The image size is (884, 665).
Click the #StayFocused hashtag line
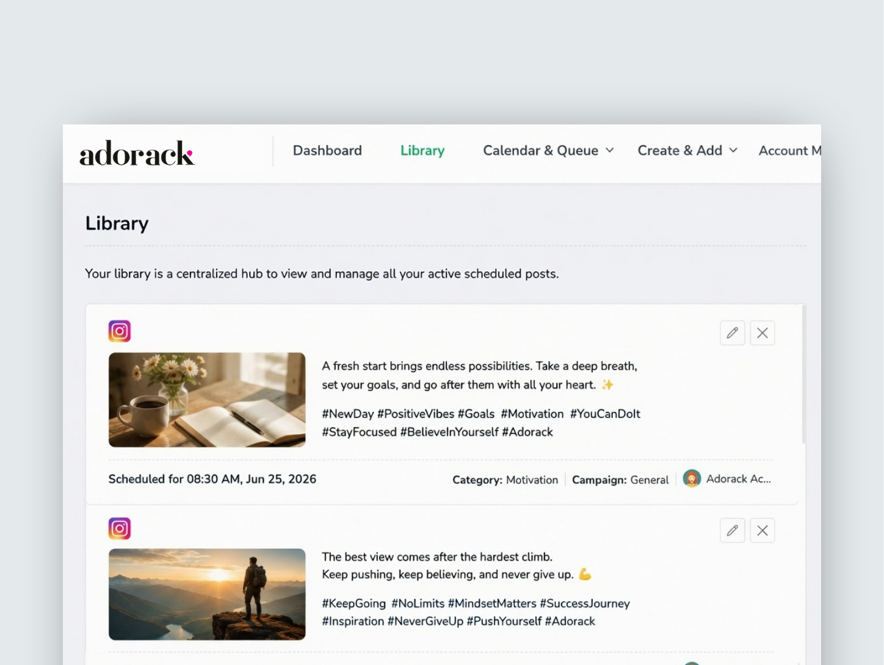(x=437, y=432)
